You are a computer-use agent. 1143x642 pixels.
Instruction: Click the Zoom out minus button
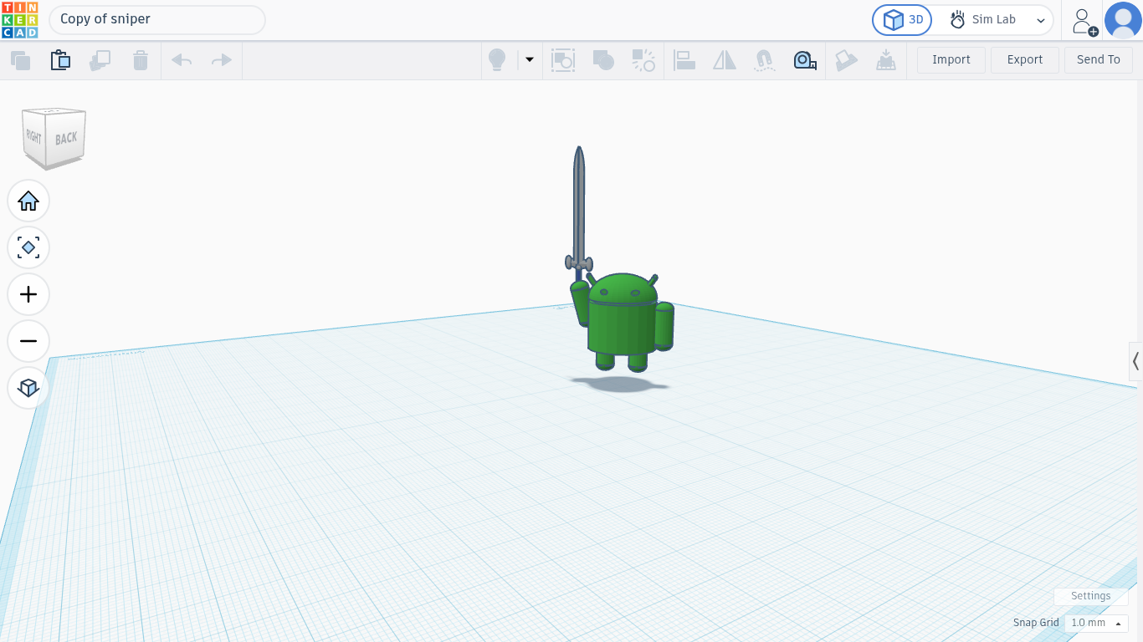(x=28, y=341)
